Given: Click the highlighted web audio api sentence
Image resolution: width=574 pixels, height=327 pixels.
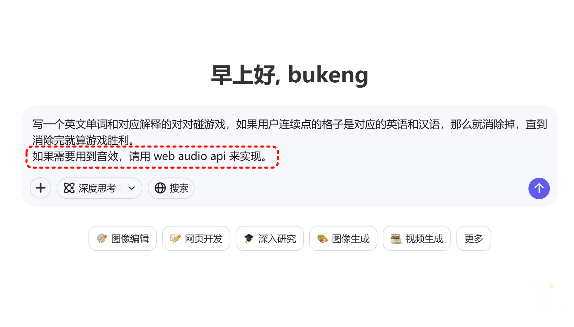Looking at the screenshot, I should coord(150,156).
